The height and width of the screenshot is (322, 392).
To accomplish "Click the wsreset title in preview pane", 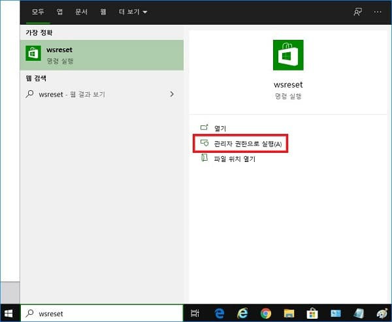I will point(288,85).
